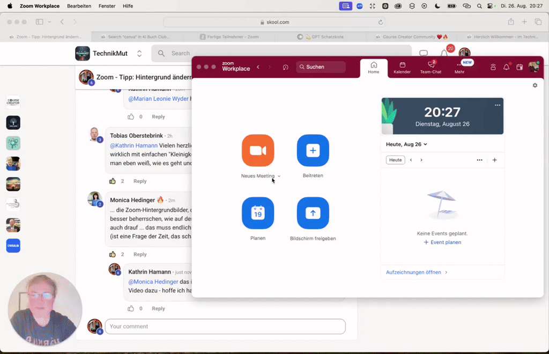Open the bottom blue community icon in sidebar
549x354 pixels.
pos(13,246)
